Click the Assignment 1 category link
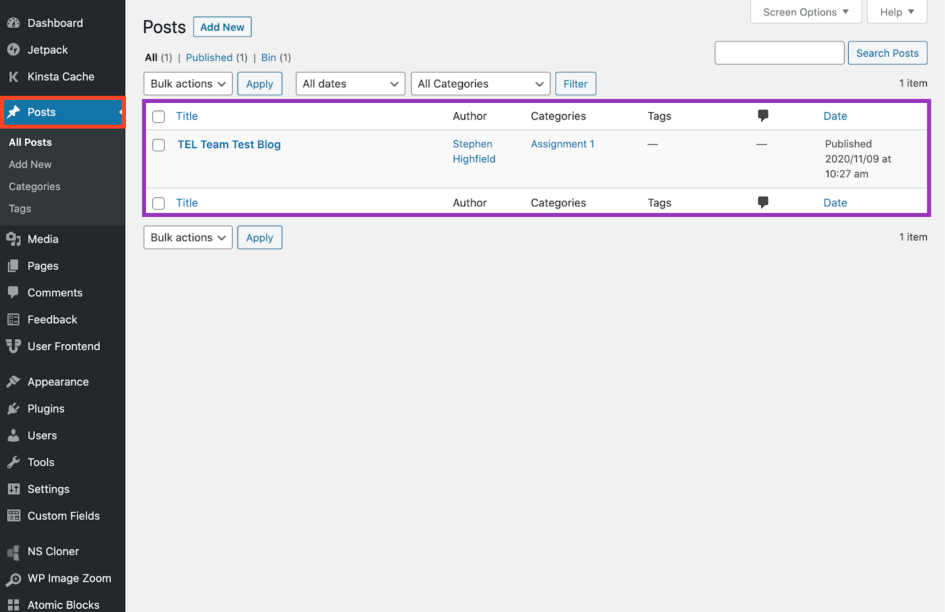945x612 pixels. [x=562, y=144]
